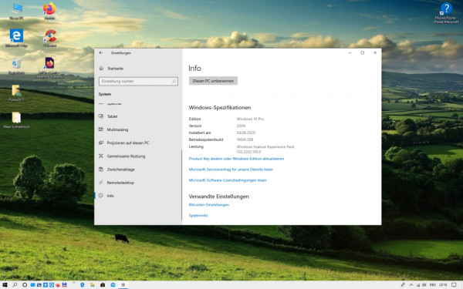Click the sidebar vertical scrollbar
The width and height of the screenshot is (463, 289).
coord(181,185)
